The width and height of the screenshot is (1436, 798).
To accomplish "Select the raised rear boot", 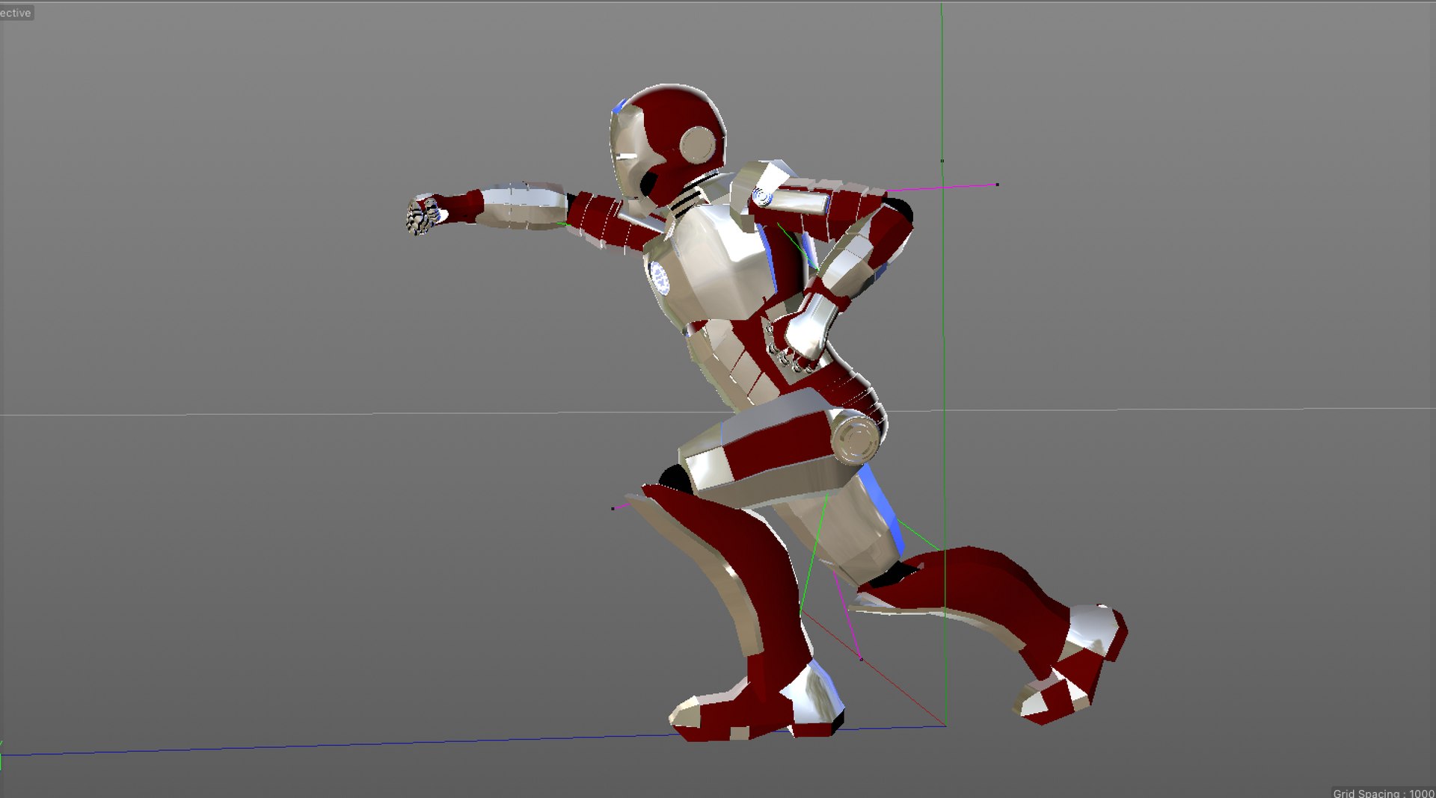I will point(1070,665).
